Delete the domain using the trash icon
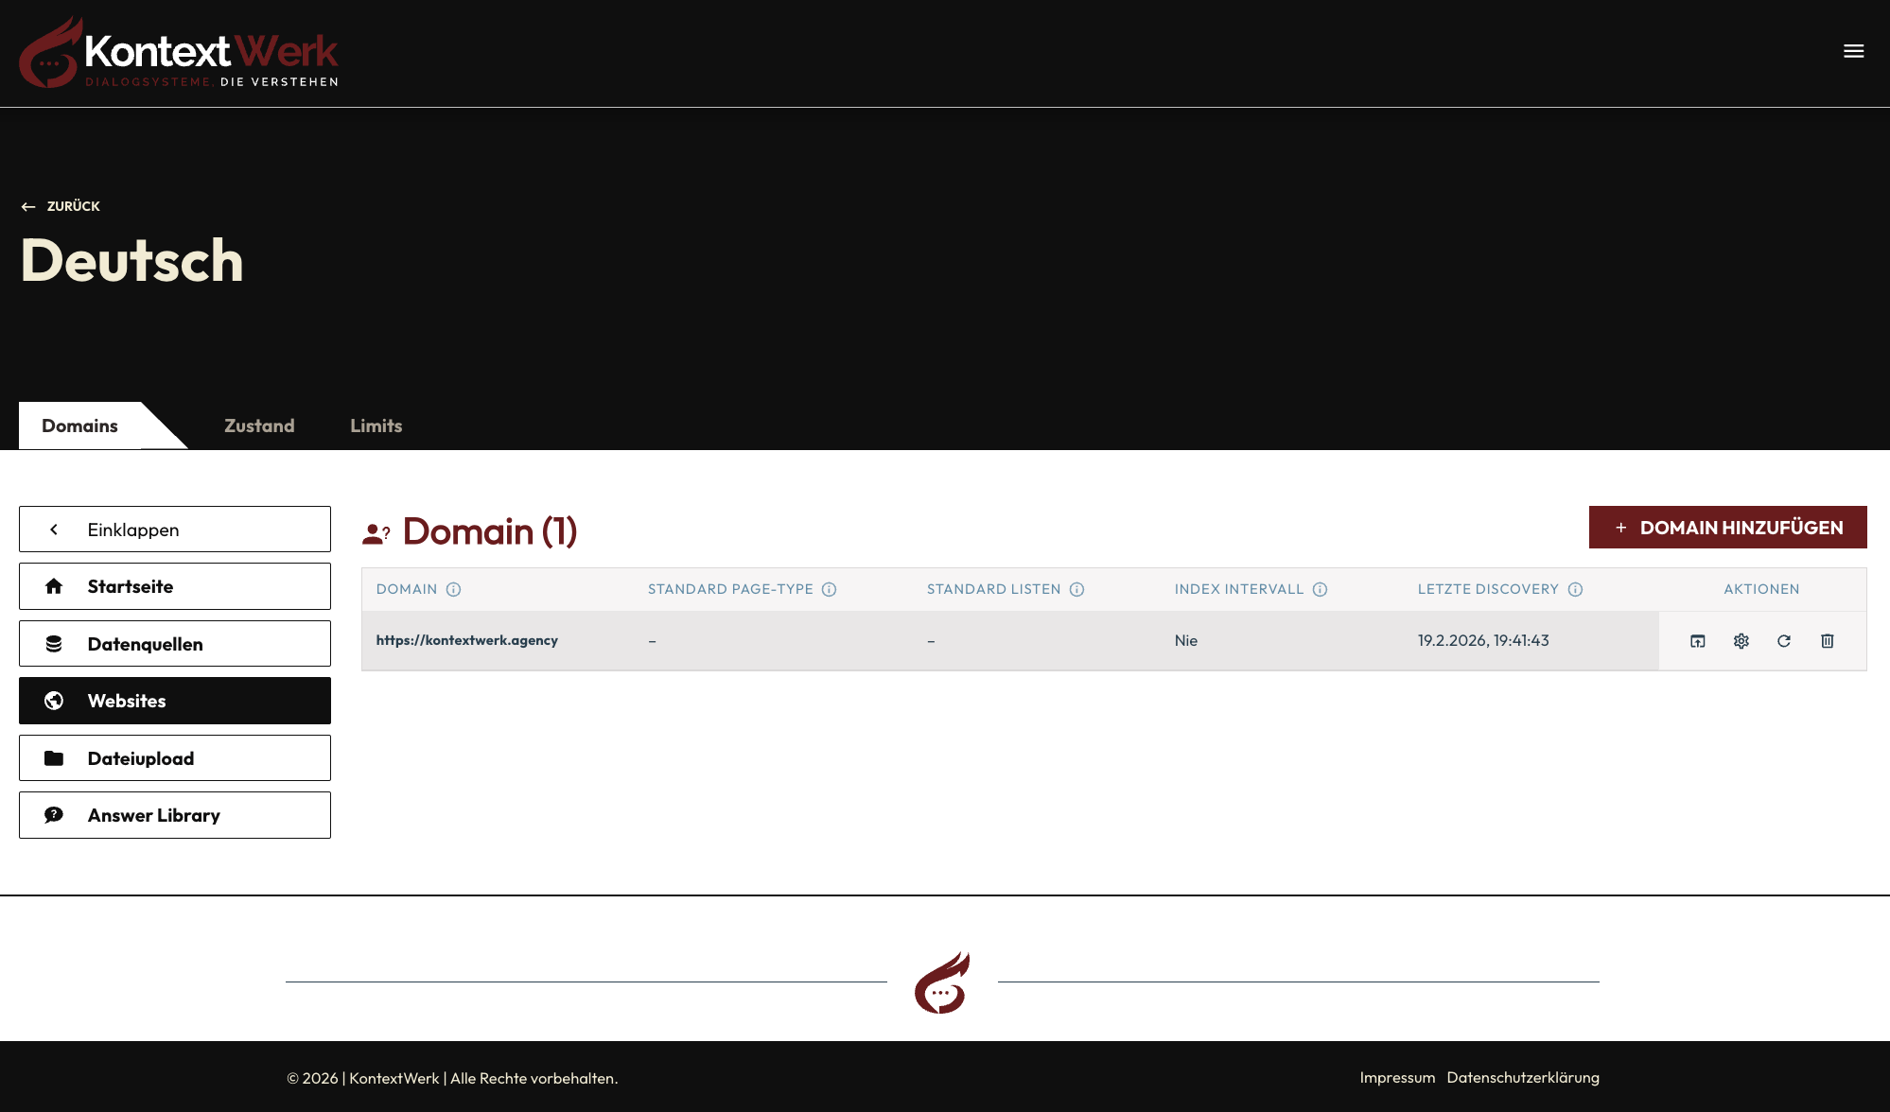The width and height of the screenshot is (1890, 1112). coord(1827,641)
